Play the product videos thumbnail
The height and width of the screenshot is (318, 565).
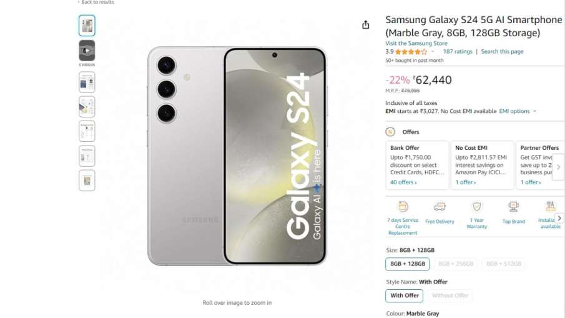coord(87,51)
